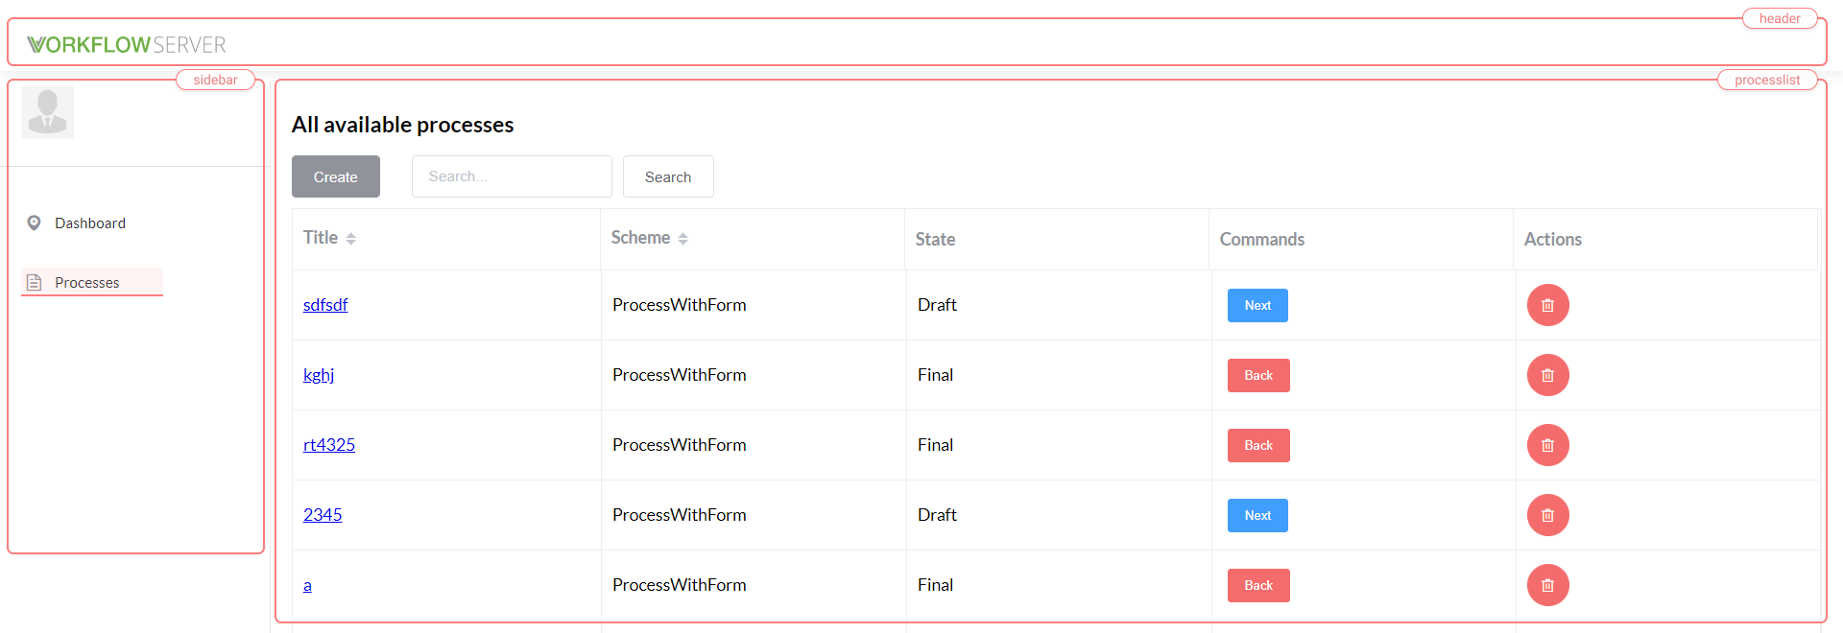Click trash icon in row a
The height and width of the screenshot is (633, 1843).
[1547, 585]
